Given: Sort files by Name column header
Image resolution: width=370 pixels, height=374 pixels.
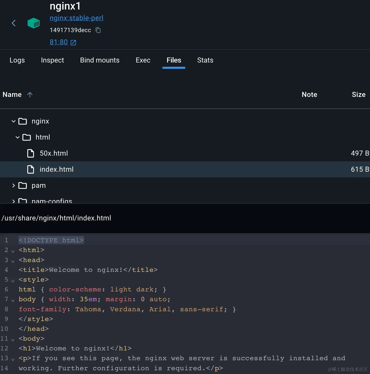Looking at the screenshot, I should click(x=12, y=95).
